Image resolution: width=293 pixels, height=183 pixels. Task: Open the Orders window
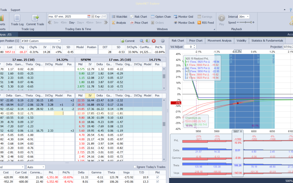tap(157, 23)
